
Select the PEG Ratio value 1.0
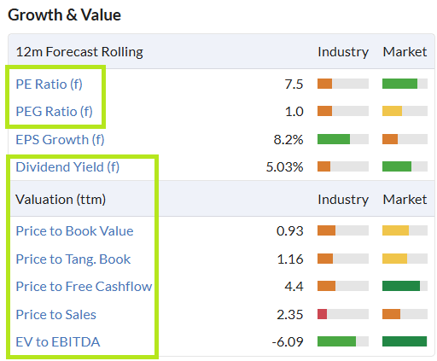tap(294, 112)
